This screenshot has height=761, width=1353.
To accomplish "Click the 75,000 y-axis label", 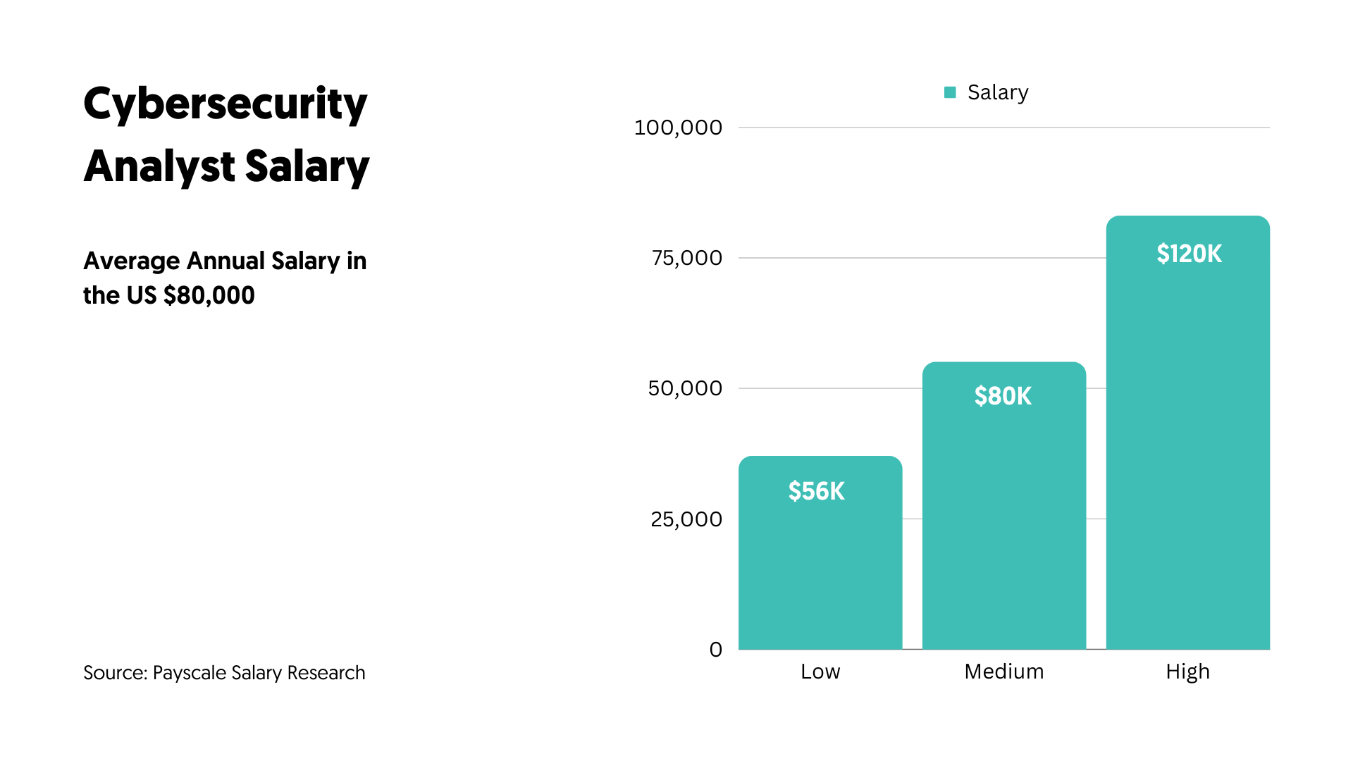I will 687,258.
